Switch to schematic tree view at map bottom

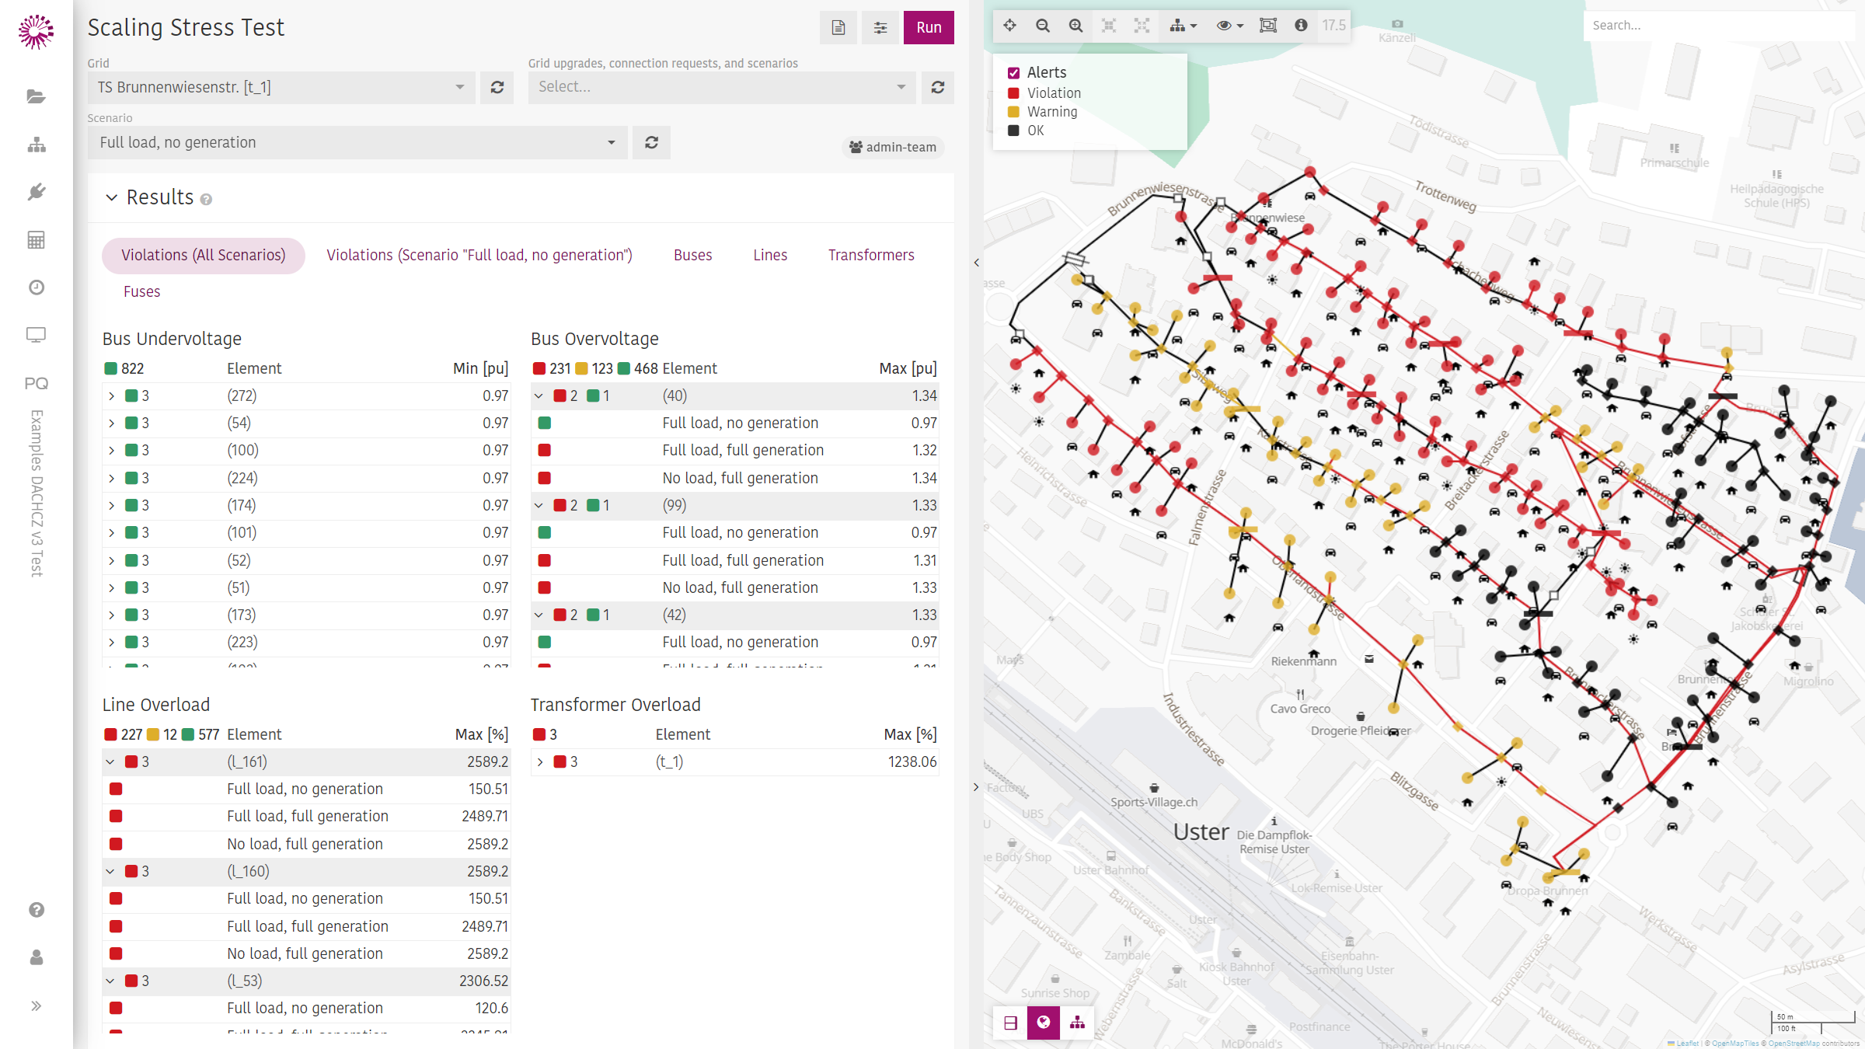(x=1077, y=1023)
